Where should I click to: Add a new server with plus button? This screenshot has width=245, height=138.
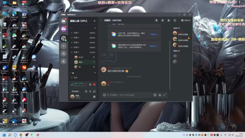(63, 46)
